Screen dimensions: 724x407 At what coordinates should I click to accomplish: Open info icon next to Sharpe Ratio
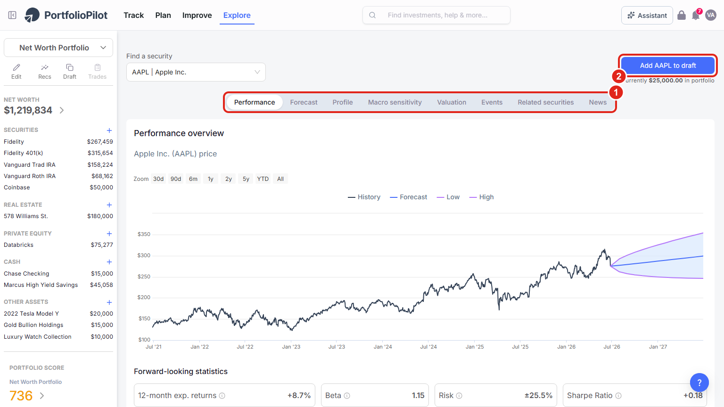618,396
